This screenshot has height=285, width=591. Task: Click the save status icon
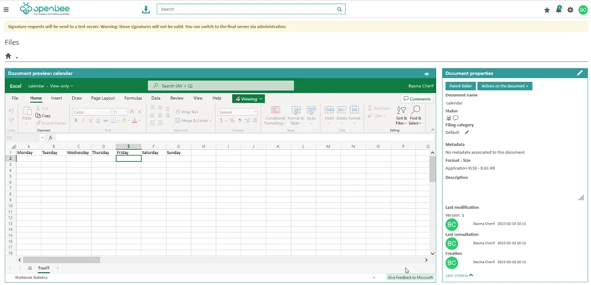tap(449, 118)
